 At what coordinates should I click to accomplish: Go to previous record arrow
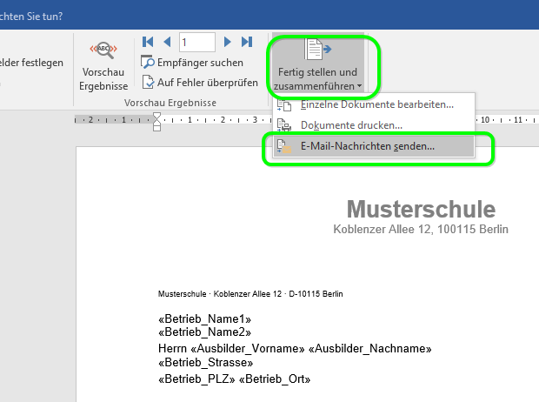[168, 42]
